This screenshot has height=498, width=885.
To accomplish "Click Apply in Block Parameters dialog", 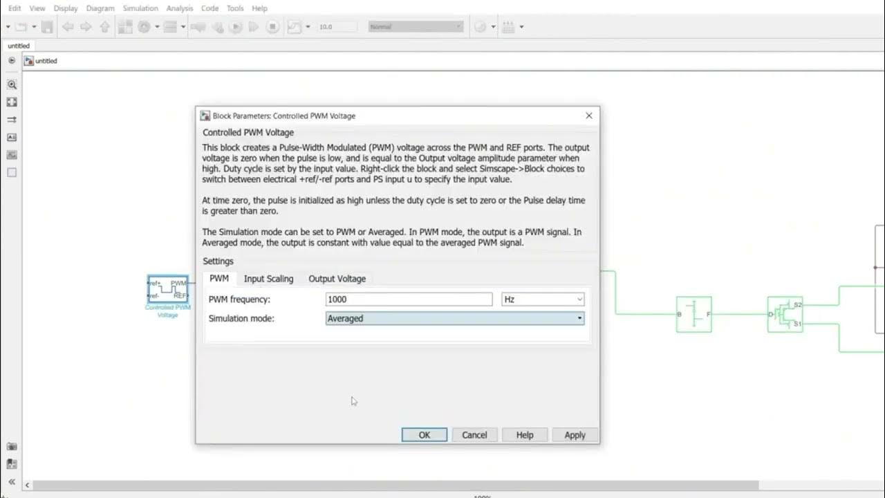I will tap(575, 435).
